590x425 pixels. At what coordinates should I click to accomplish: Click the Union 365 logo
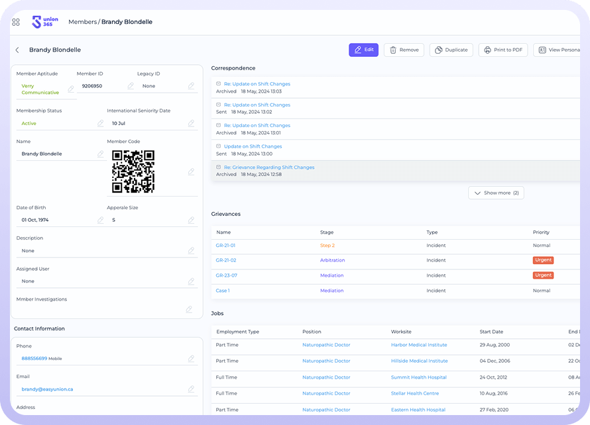click(x=45, y=22)
